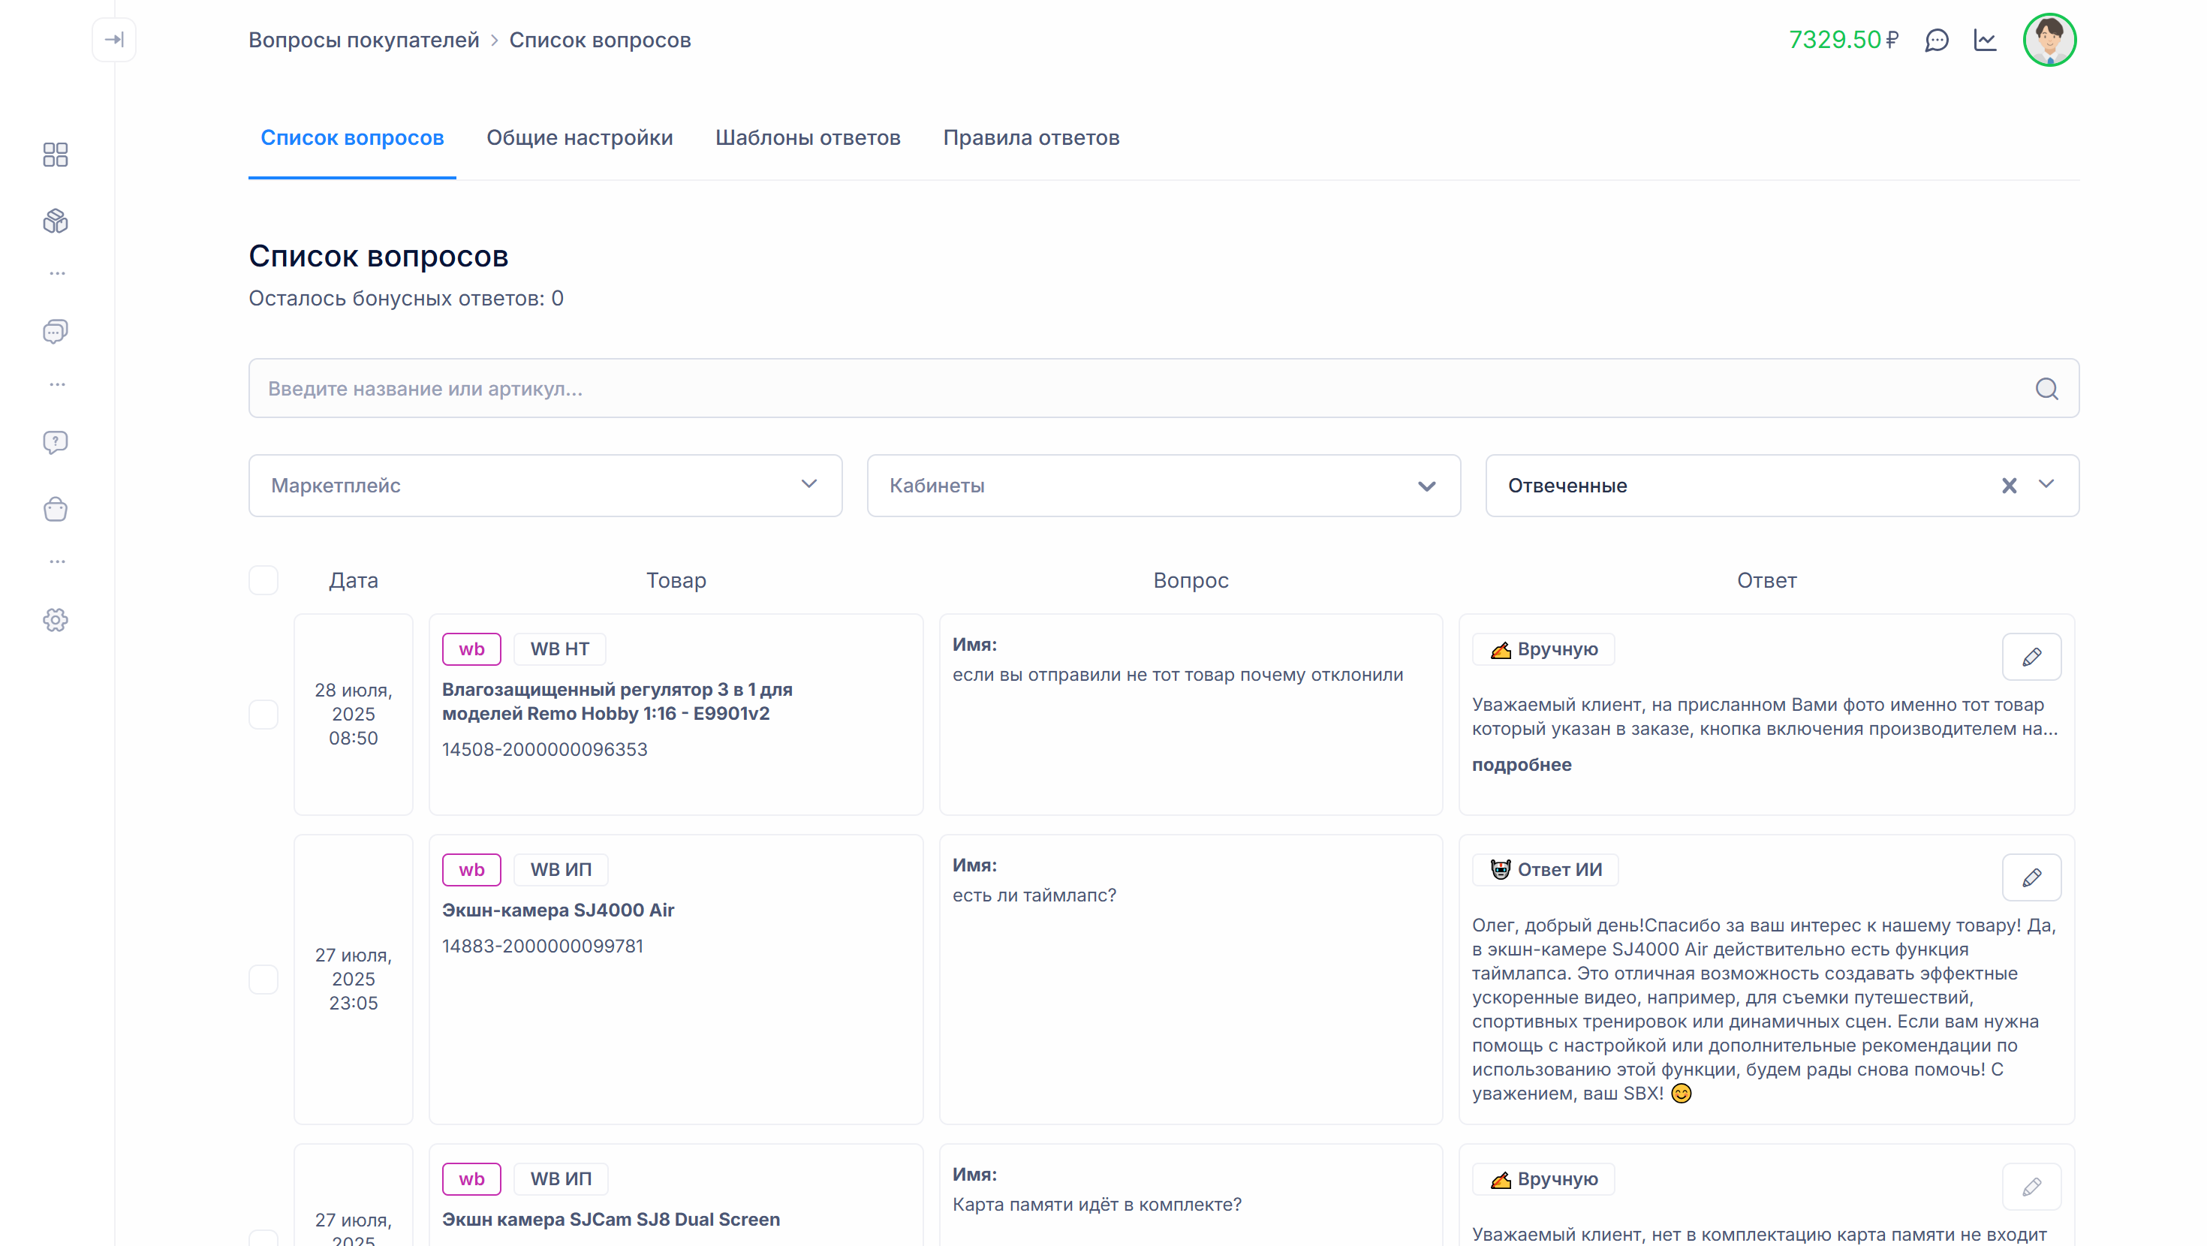Screen dimensions: 2207x1246
Task: Clear the Отвеченные filter selection
Action: point(2009,486)
